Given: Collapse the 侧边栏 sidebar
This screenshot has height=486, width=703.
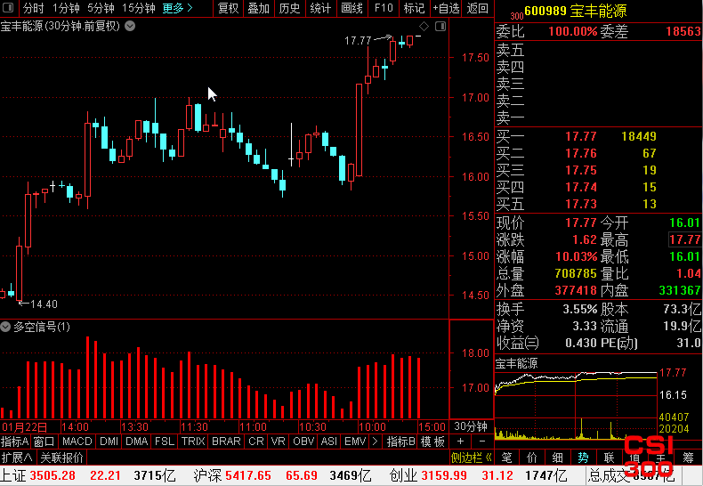Looking at the screenshot, I should pos(472,458).
